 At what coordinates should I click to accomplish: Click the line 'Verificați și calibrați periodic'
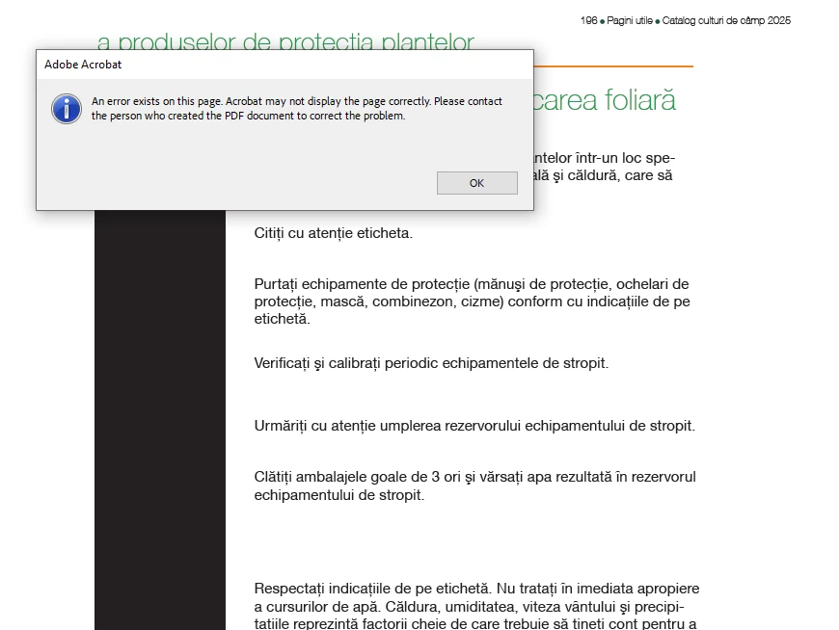431,363
